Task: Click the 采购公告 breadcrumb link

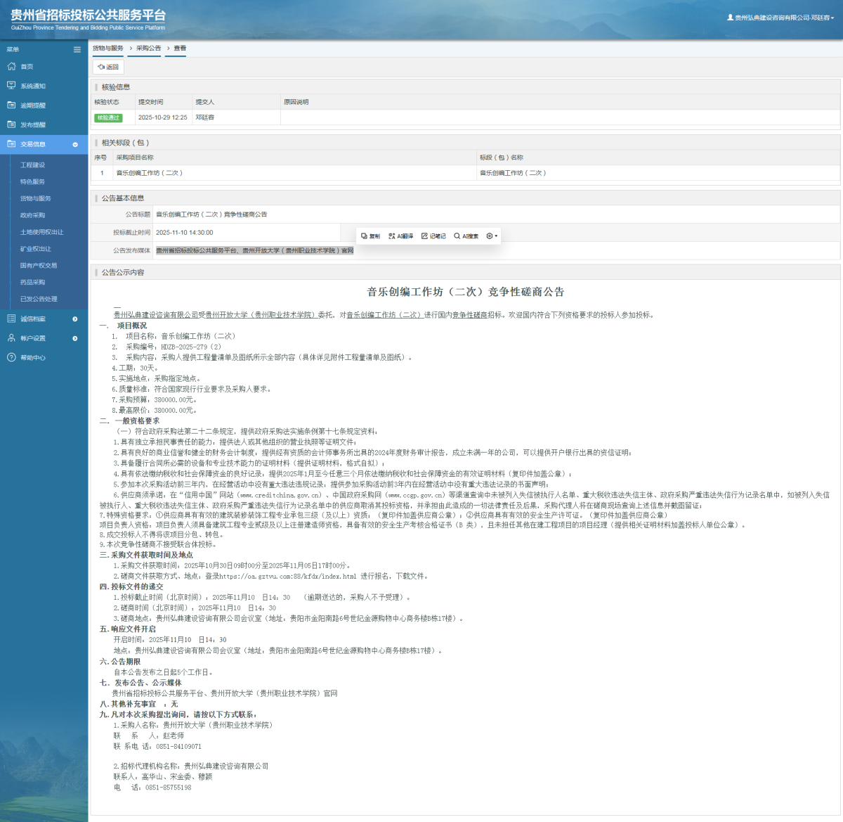Action: pyautogui.click(x=148, y=49)
